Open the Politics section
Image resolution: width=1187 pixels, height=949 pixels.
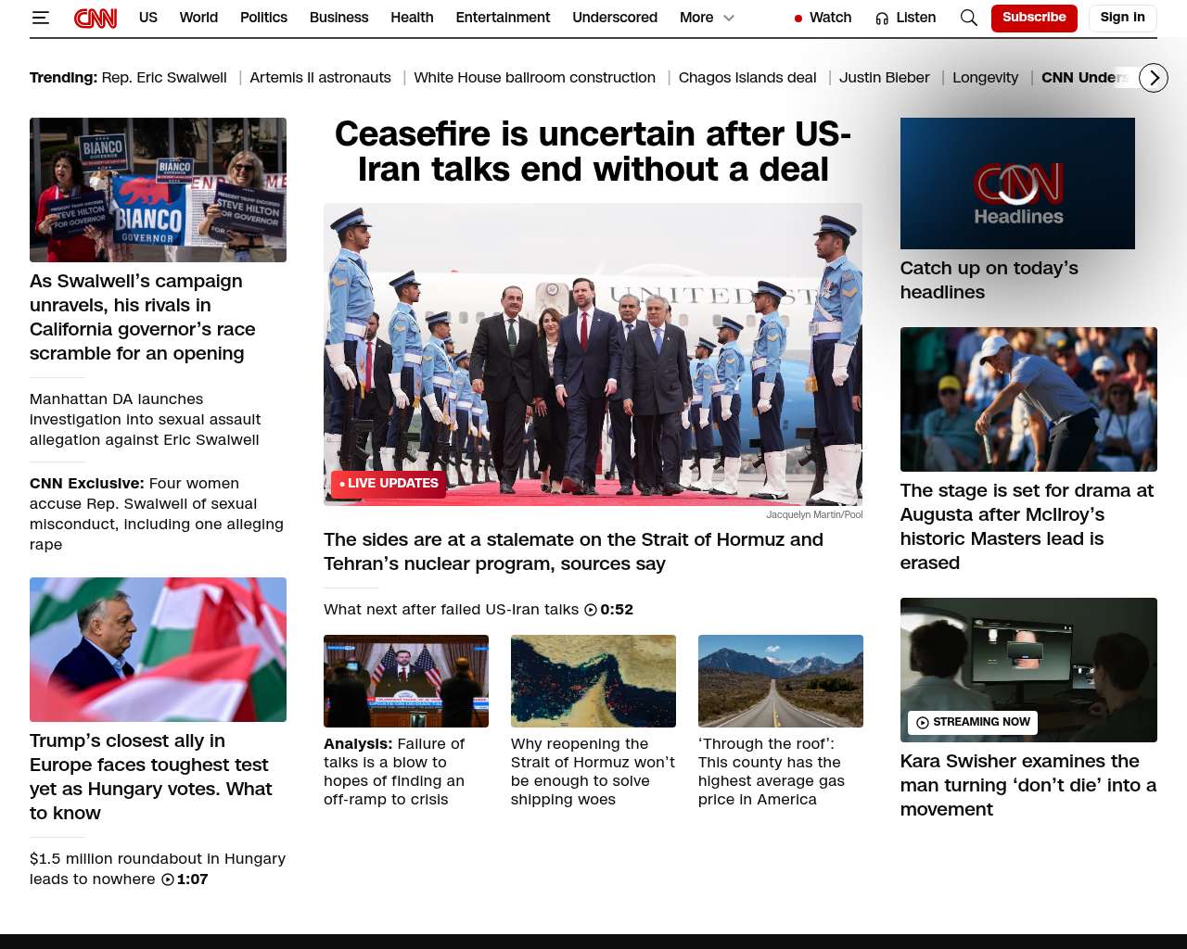coord(263,18)
